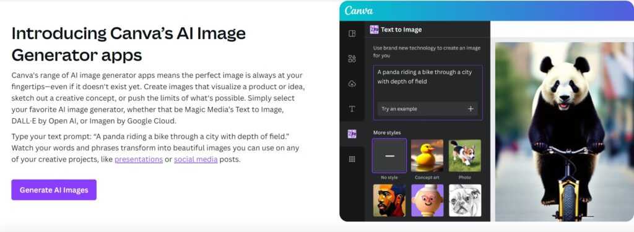Click the Text to Image panel title

tap(401, 30)
